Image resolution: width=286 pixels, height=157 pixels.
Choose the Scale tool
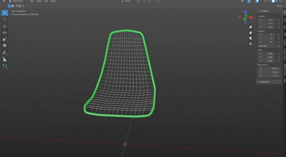tap(5, 39)
